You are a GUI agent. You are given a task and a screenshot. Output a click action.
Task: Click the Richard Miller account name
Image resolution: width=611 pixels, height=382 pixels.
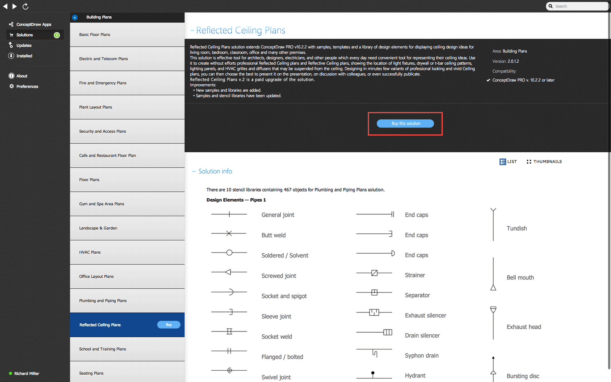[27, 373]
